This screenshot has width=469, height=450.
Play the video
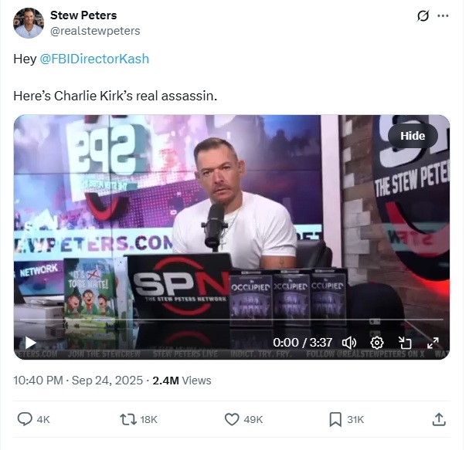click(30, 343)
